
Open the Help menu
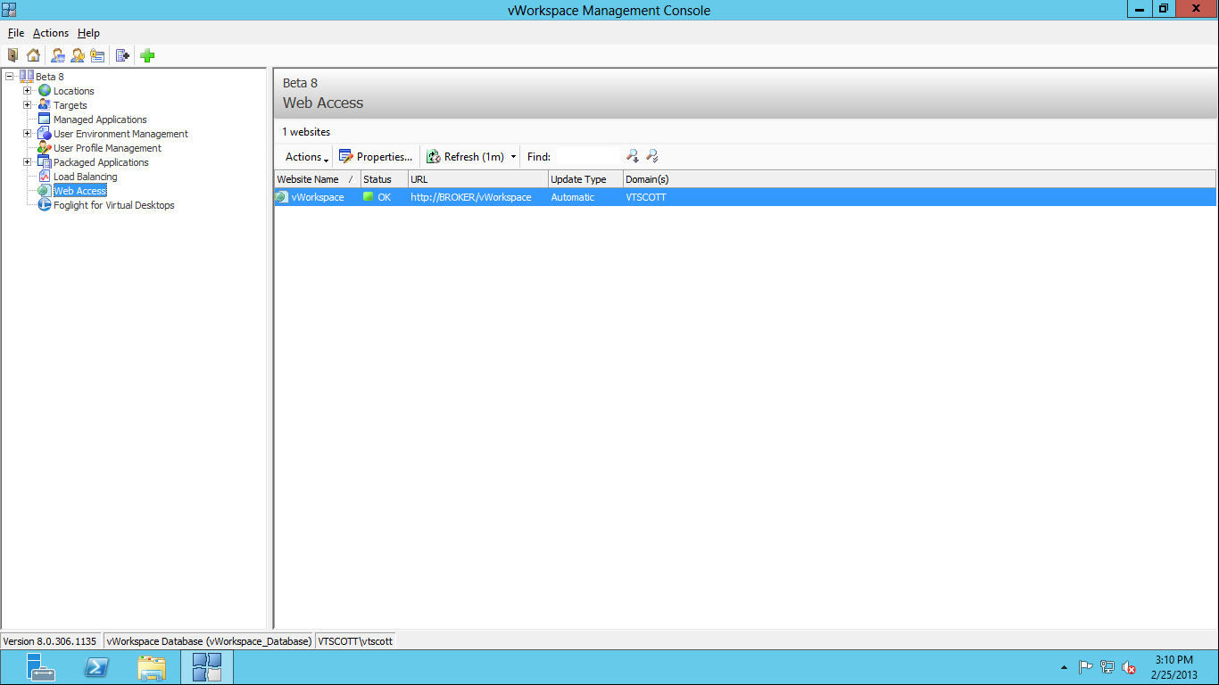(88, 33)
